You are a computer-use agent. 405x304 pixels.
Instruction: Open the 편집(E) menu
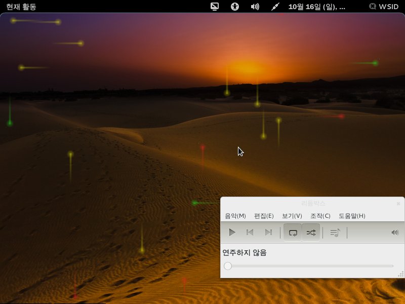[x=264, y=216]
